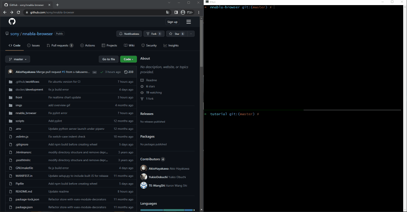Click the Notifications button

click(129, 34)
